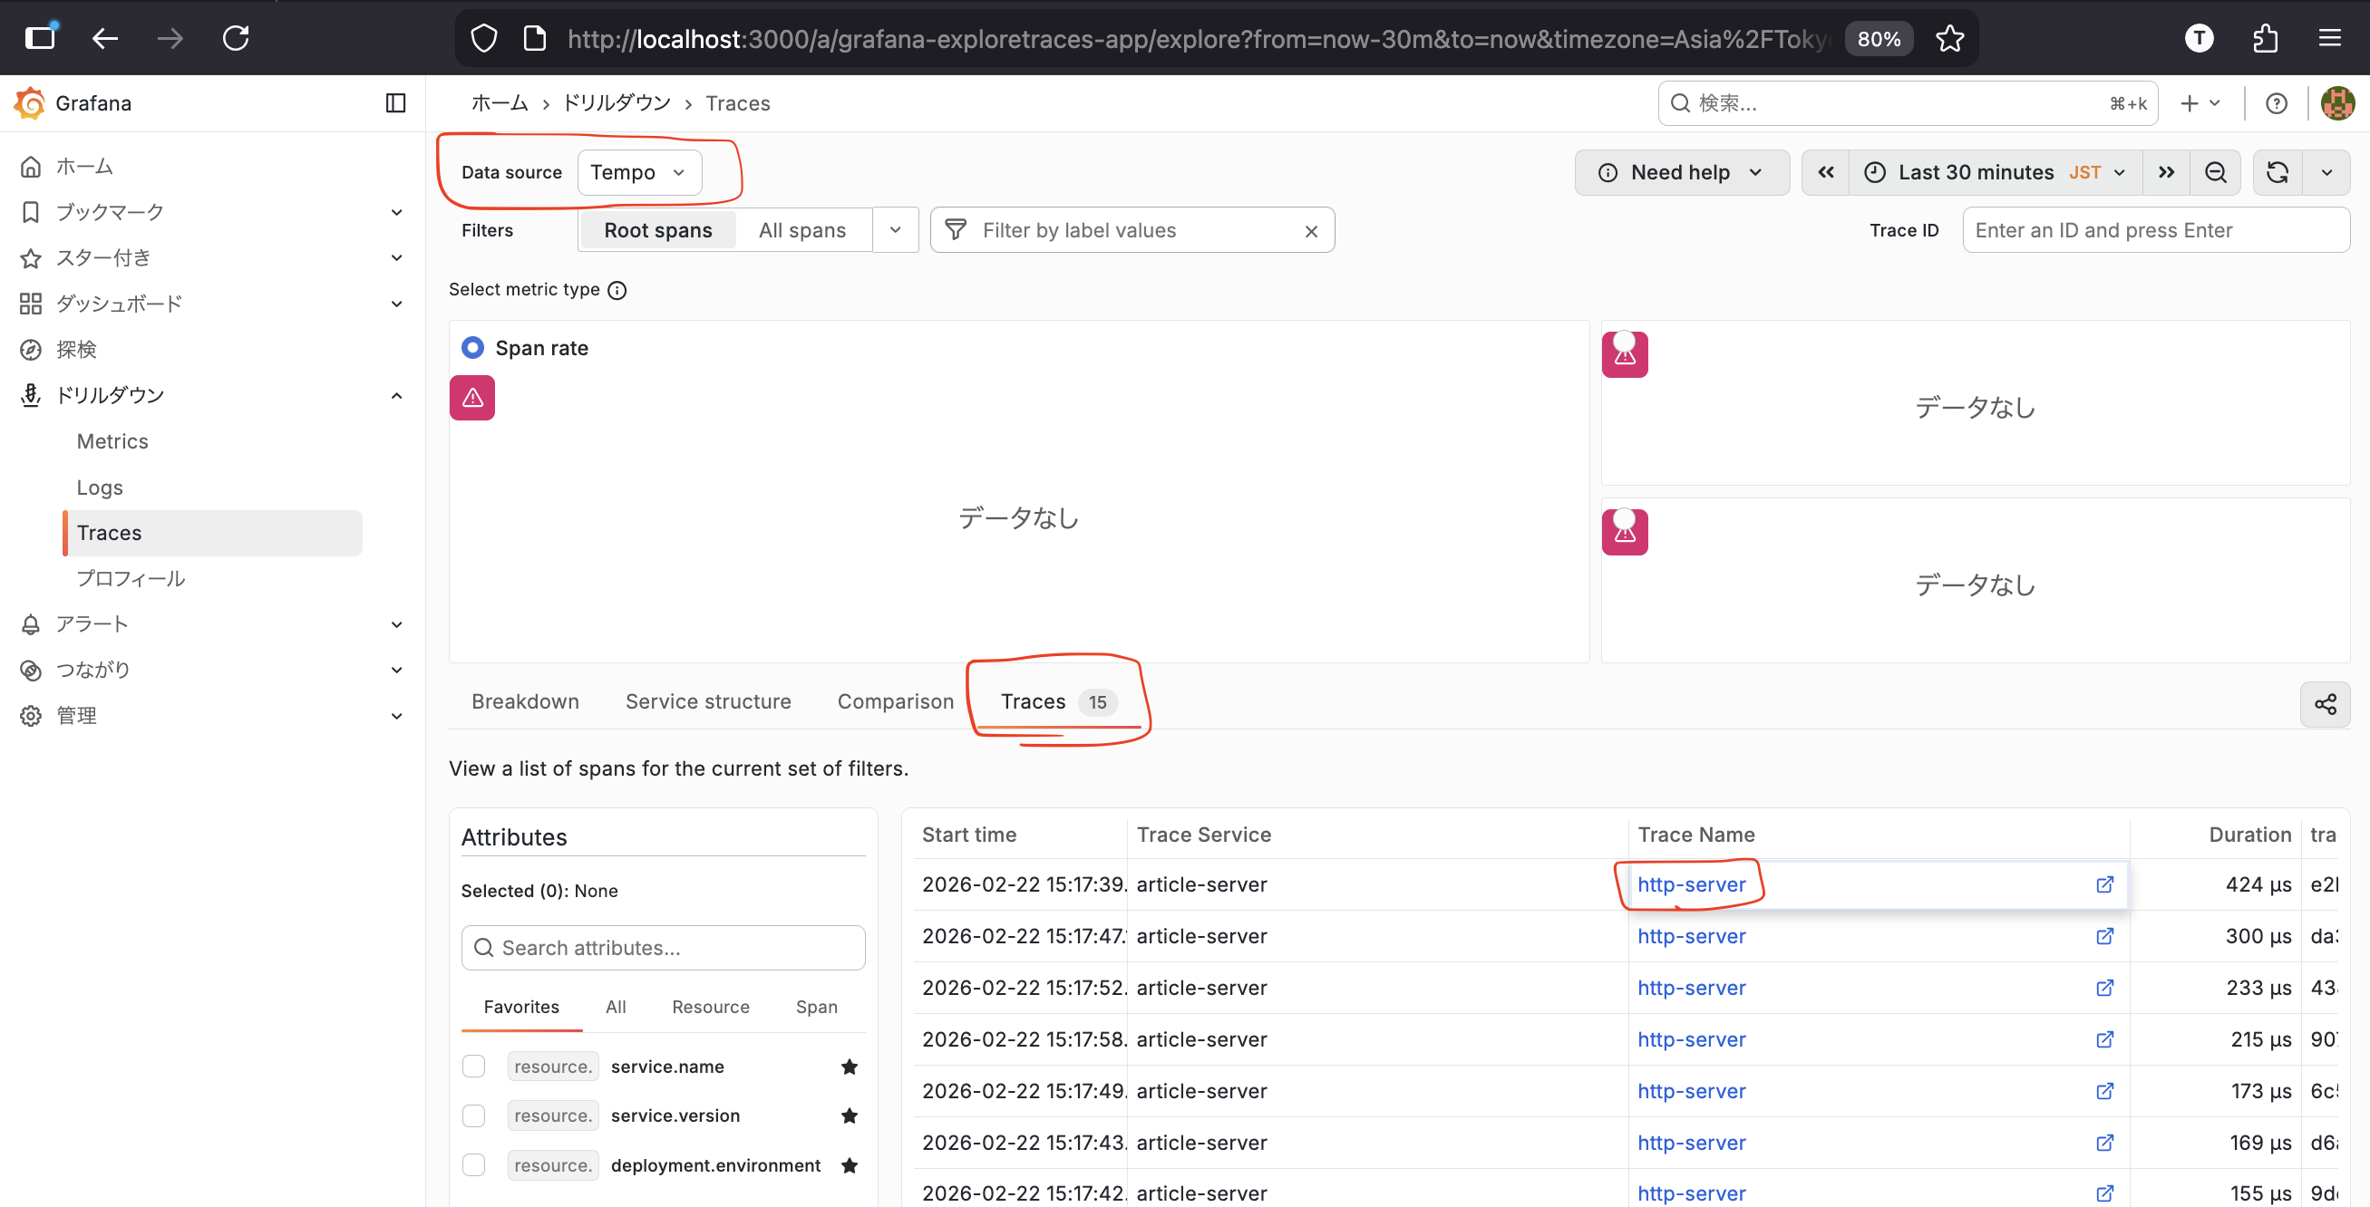Open the first http-server trace in a new tab icon
Viewport: 2370px width, 1207px height.
click(2104, 884)
